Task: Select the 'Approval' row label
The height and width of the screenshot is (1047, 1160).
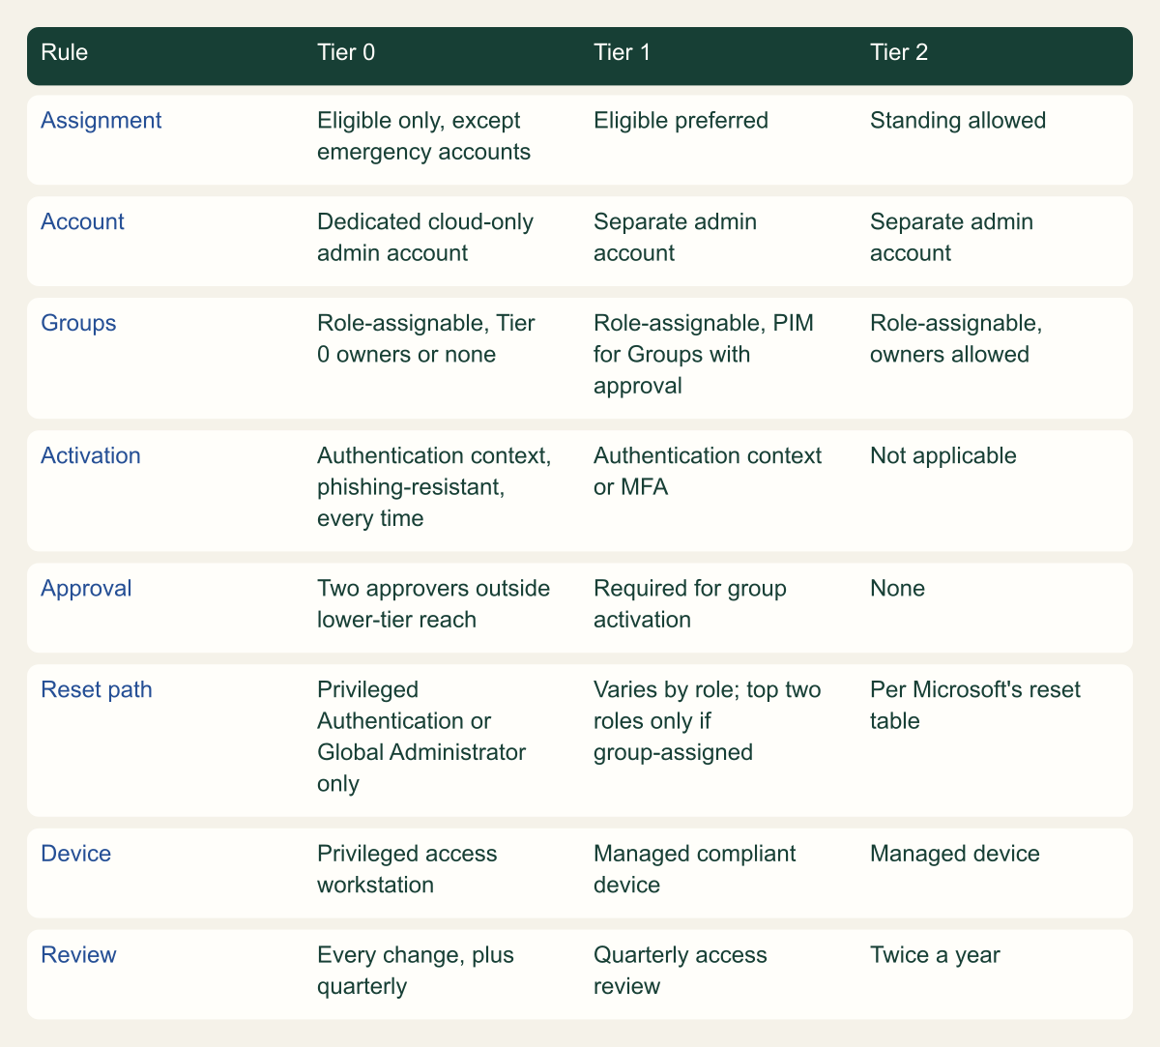Action: coord(86,588)
